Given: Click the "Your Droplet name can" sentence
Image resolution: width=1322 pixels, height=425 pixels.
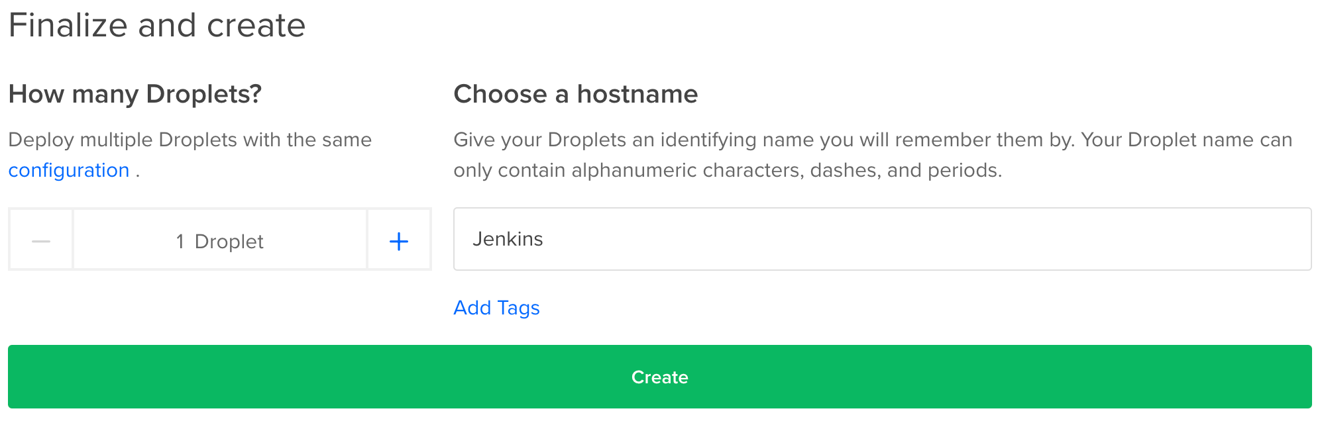Looking at the screenshot, I should pyautogui.click(x=1186, y=140).
